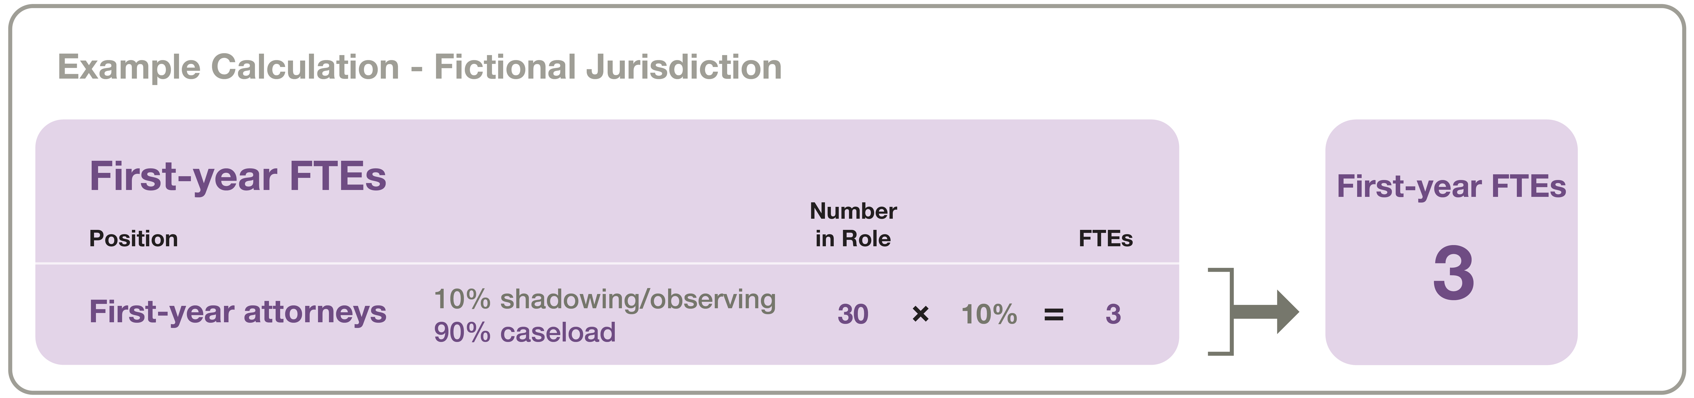Select the 'Example Calculation - Fictional Jurisdiction' heading
Image resolution: width=1694 pixels, height=398 pixels.
[x=420, y=67]
